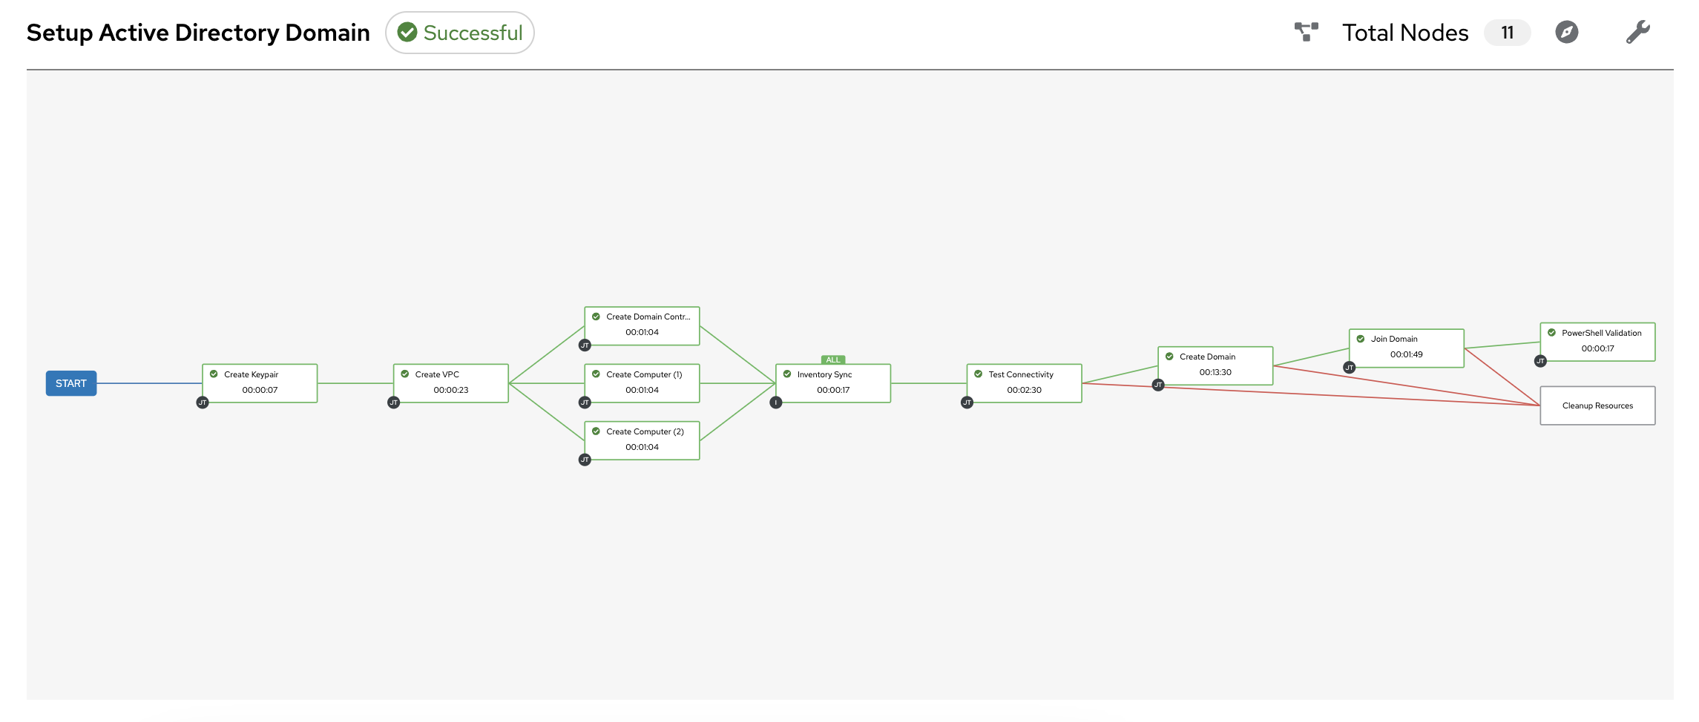Select the Create Domain node
This screenshot has width=1699, height=722.
(1215, 365)
